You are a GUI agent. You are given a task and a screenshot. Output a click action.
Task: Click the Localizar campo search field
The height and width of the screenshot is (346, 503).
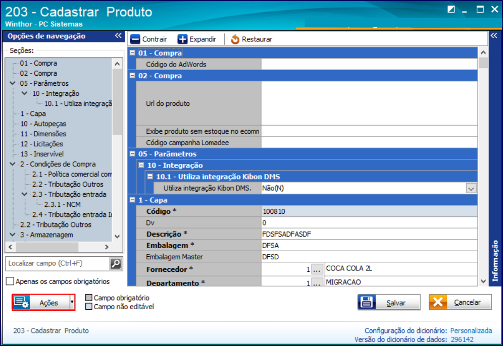[58, 263]
